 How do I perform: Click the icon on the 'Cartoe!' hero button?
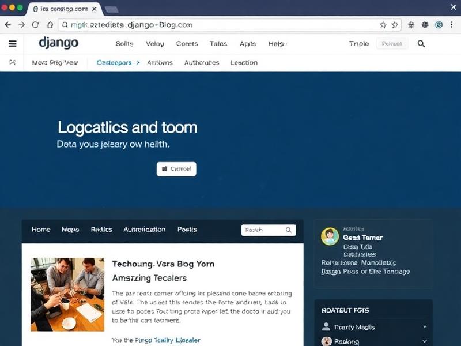pyautogui.click(x=165, y=169)
